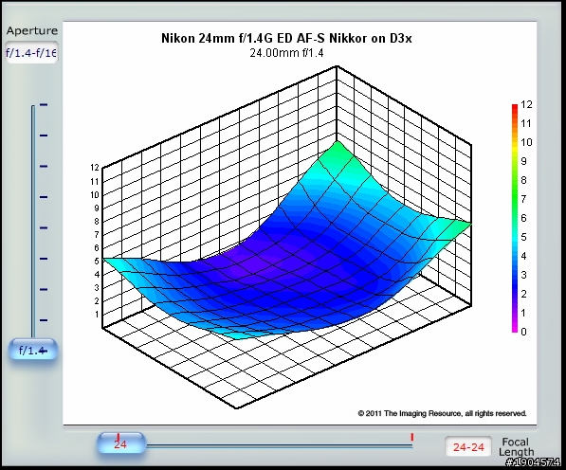Click the legend value 0
The image size is (566, 470).
(x=523, y=332)
